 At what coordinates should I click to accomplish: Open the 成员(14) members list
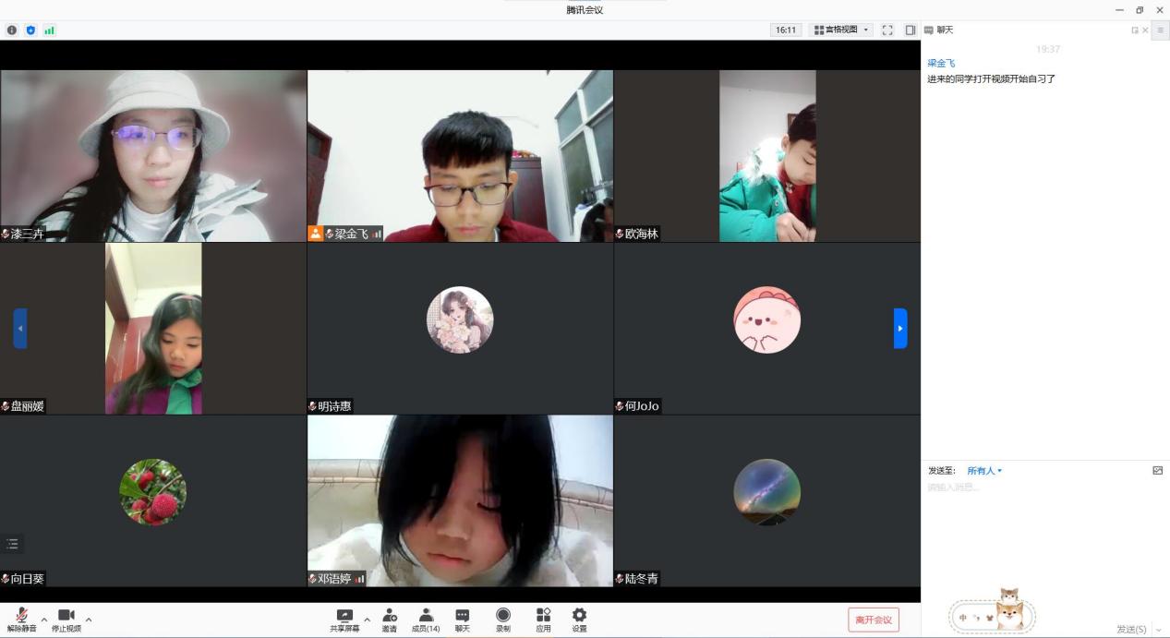[x=426, y=620]
